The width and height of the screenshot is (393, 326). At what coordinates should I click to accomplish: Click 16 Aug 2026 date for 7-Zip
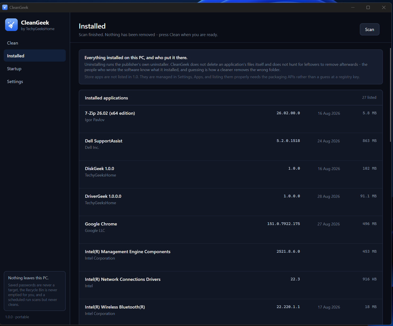(x=329, y=113)
